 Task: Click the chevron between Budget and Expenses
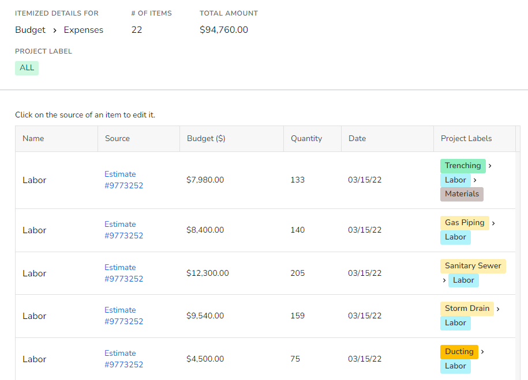55,30
